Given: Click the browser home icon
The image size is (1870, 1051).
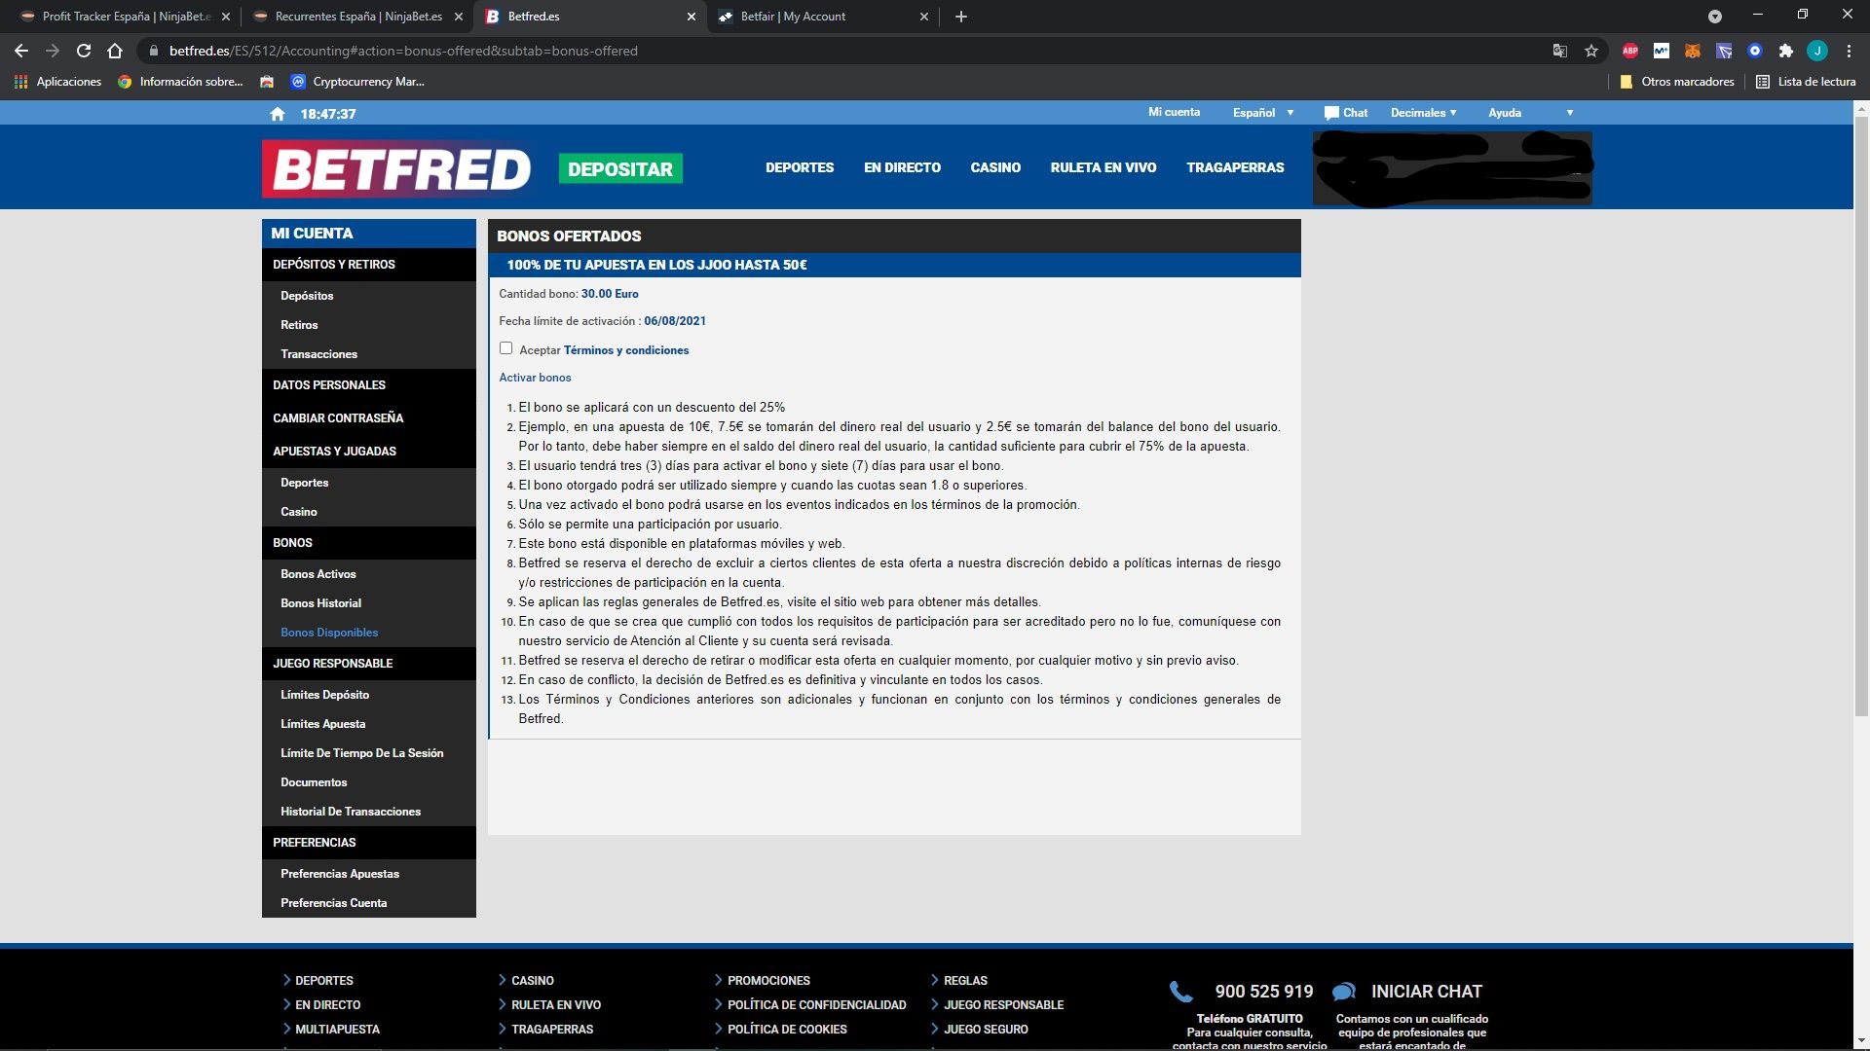Looking at the screenshot, I should coord(115,51).
